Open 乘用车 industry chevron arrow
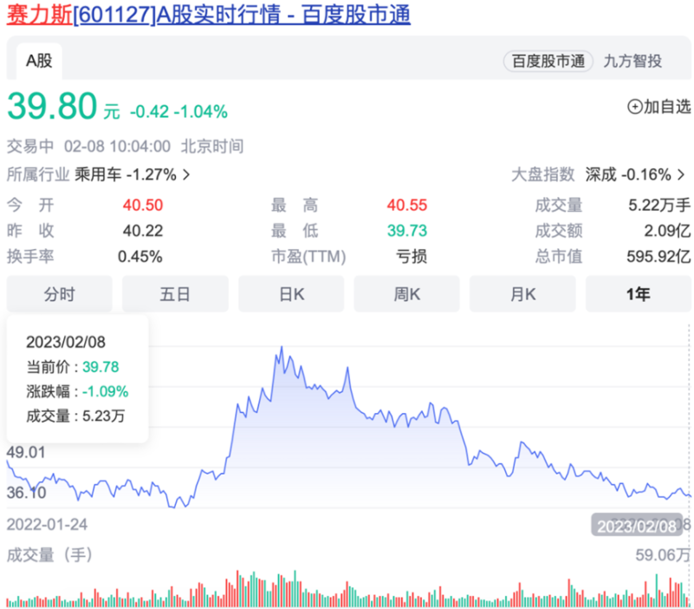Viewport: 694px width, 609px height. [x=186, y=175]
